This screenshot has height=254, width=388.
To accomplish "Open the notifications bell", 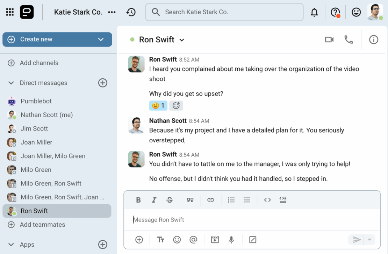I will [314, 12].
